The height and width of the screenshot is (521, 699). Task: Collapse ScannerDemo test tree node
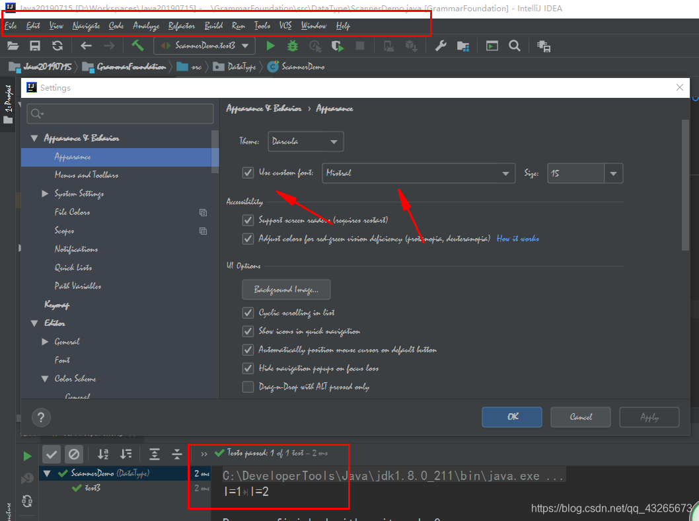48,473
